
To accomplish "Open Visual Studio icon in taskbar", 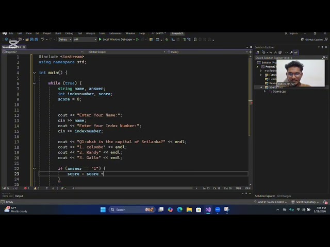I will pos(208,209).
